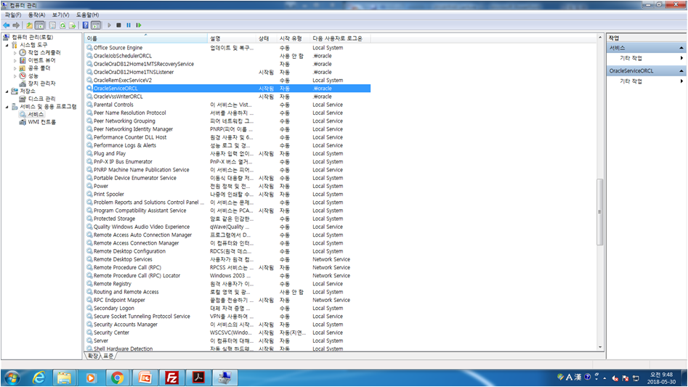Go back with the blue left arrow
The image size is (688, 387).
pyautogui.click(x=6, y=25)
